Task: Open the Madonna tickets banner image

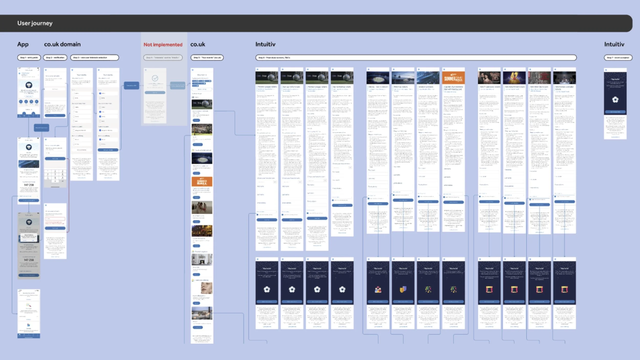Action: click(x=428, y=78)
